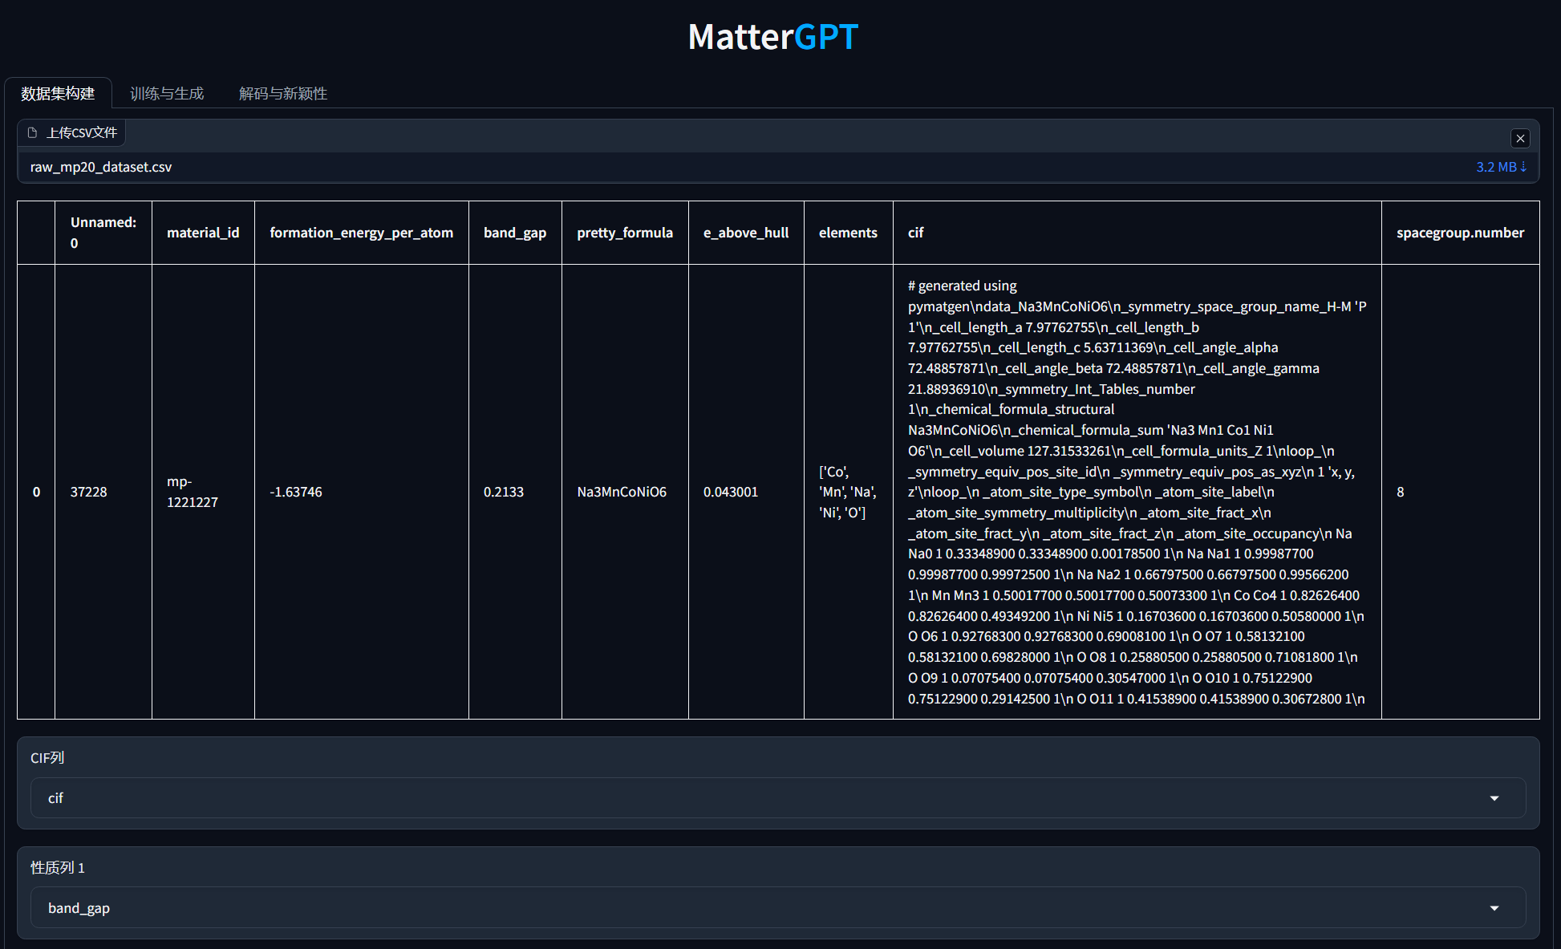
Task: Open the 解码与新颖性 tab
Action: tap(283, 93)
